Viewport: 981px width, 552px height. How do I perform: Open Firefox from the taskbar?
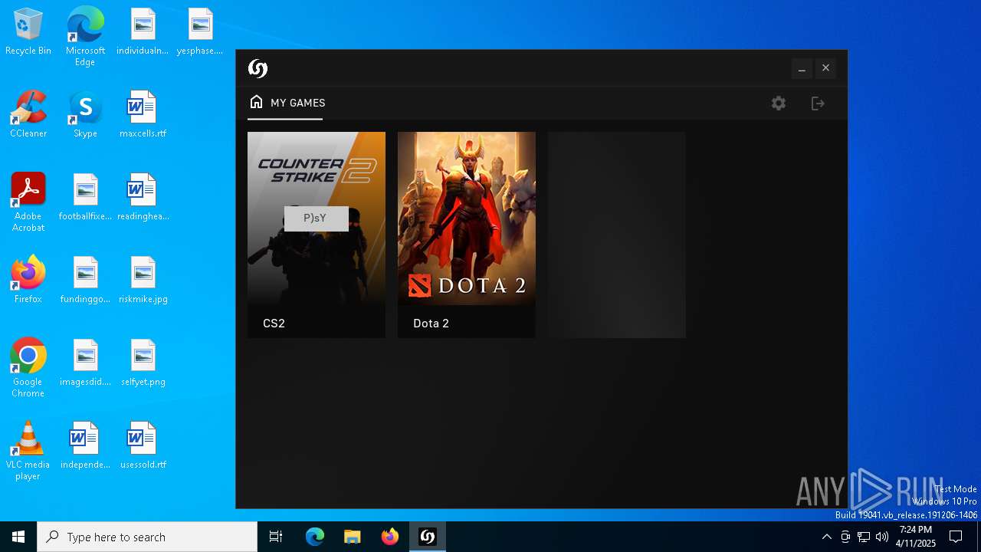point(390,537)
